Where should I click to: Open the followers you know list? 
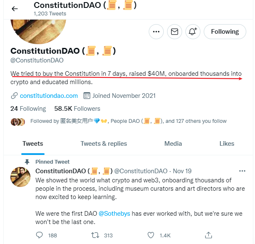(128, 121)
